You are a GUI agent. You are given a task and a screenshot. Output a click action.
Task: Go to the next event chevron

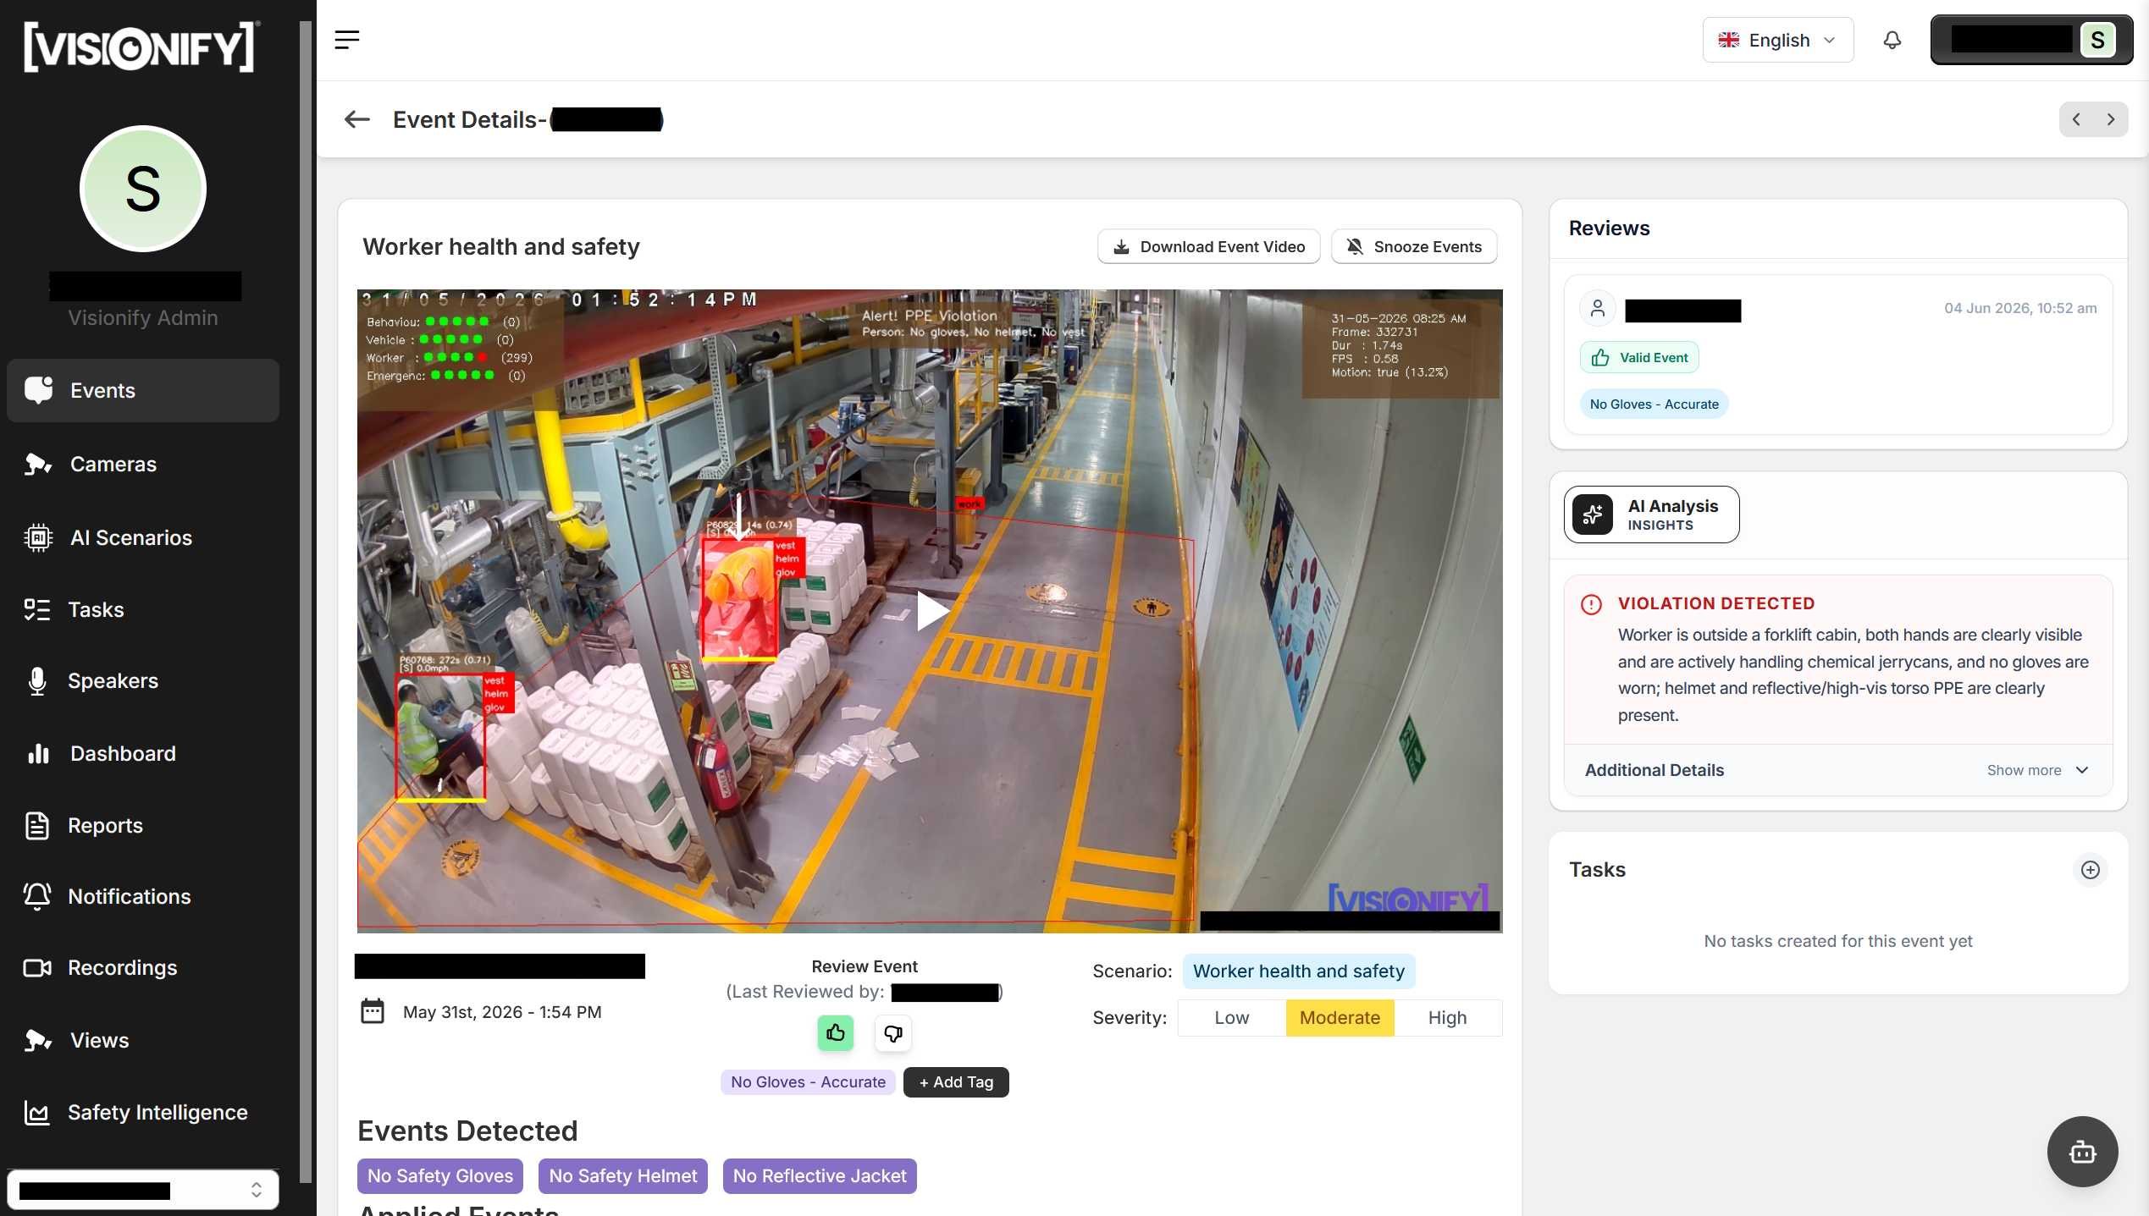(x=2111, y=119)
